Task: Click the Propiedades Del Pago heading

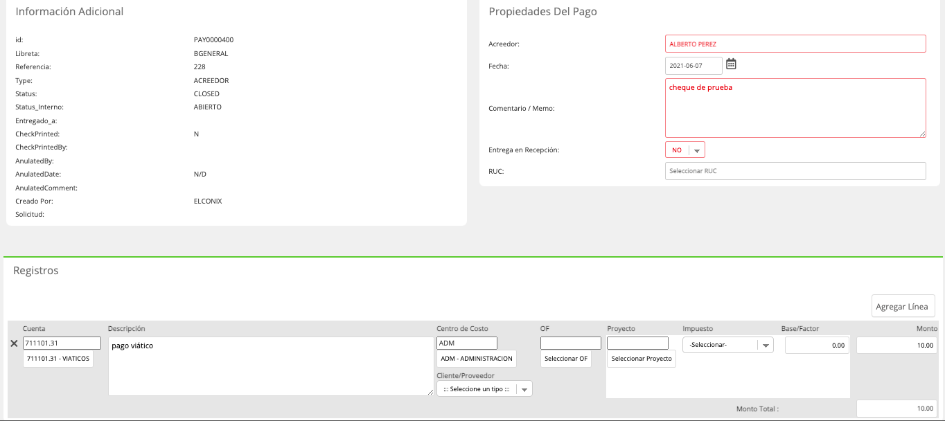Action: click(x=542, y=12)
